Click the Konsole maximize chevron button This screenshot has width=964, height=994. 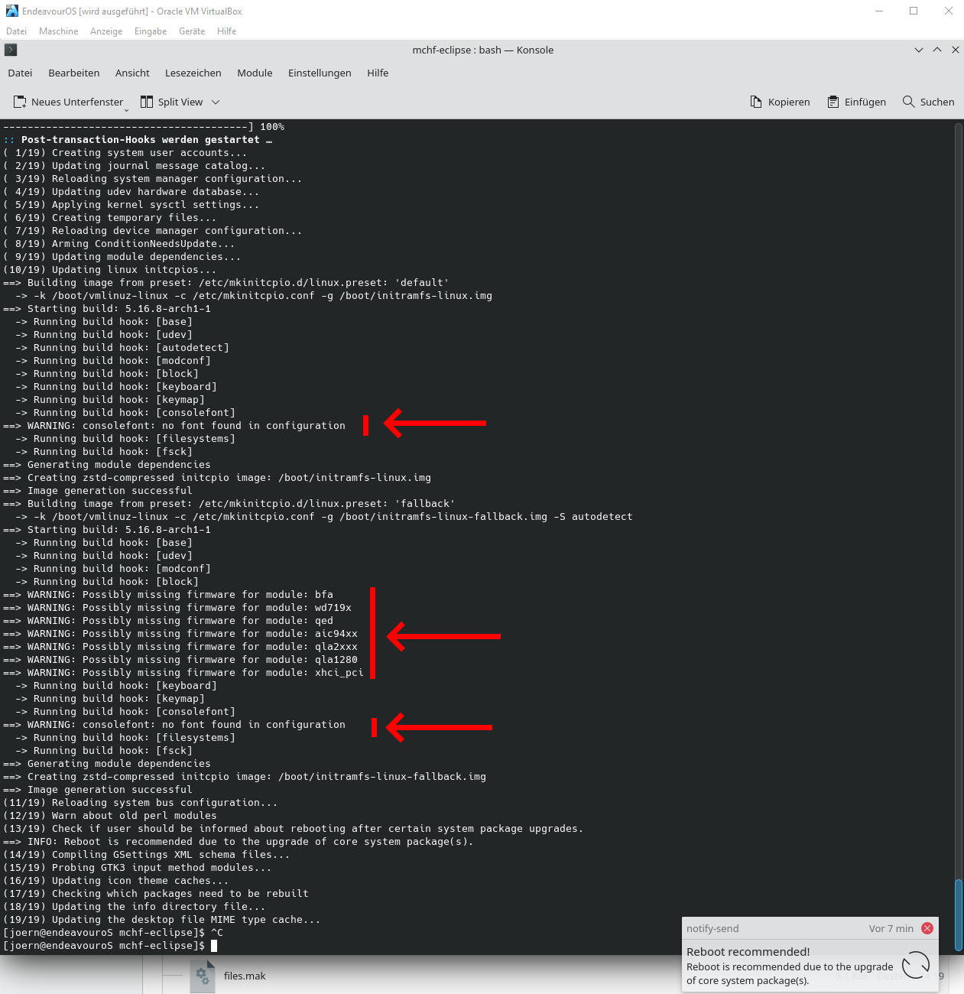click(x=937, y=50)
